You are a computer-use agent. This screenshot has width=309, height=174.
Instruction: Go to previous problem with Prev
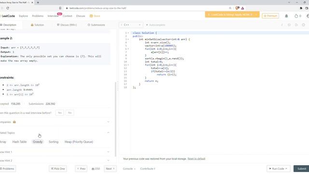pos(81,169)
